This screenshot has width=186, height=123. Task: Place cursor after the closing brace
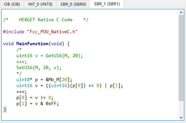point(6,110)
